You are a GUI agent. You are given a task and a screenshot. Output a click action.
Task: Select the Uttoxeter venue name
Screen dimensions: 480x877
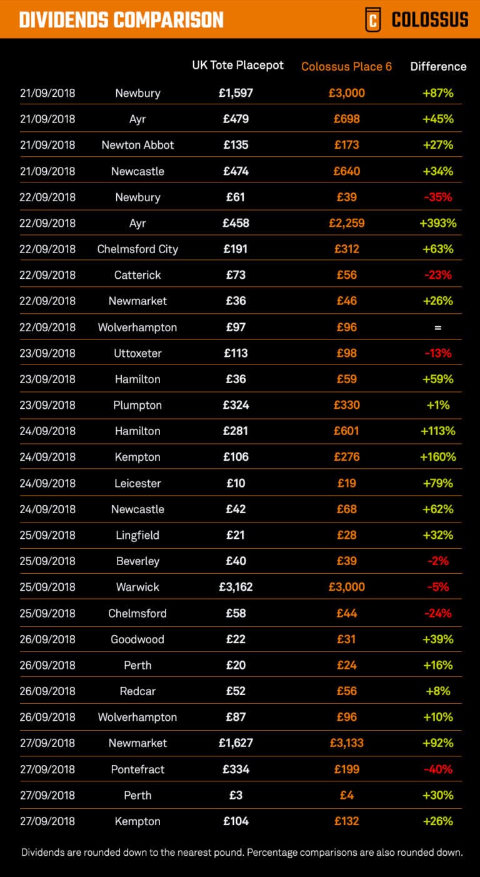[137, 354]
